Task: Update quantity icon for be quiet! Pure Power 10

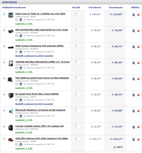Action: pyautogui.click(x=134, y=79)
